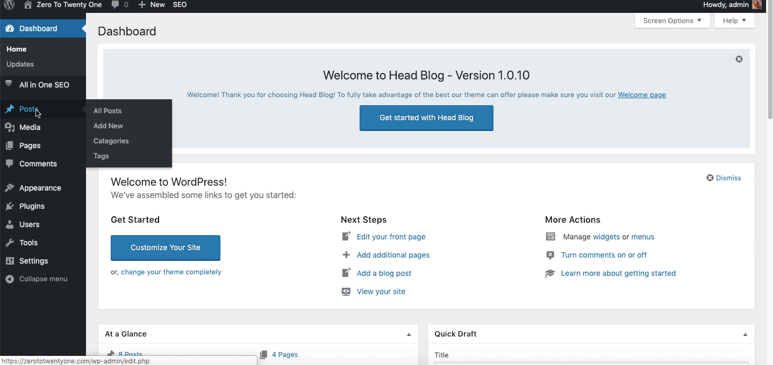
Task: Click the graduation cap icon beside Learn more
Action: 550,273
